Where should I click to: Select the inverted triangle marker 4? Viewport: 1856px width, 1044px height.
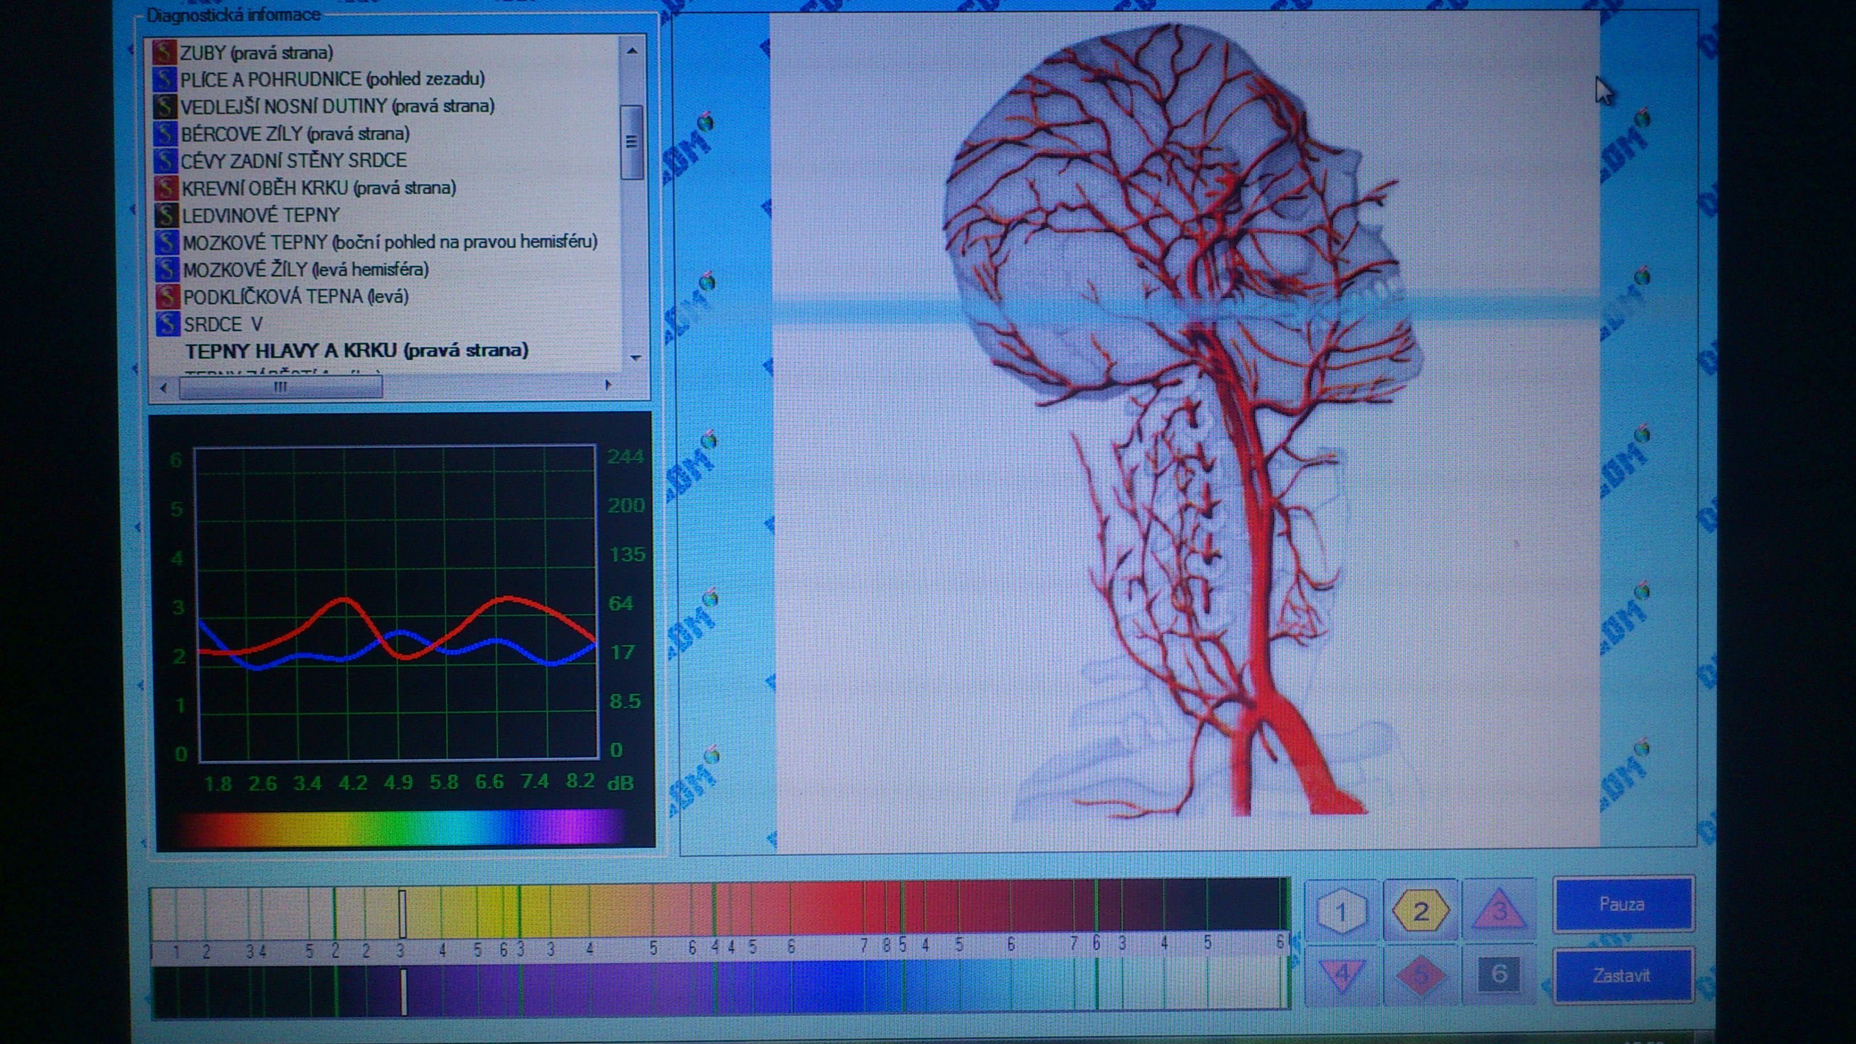1343,974
